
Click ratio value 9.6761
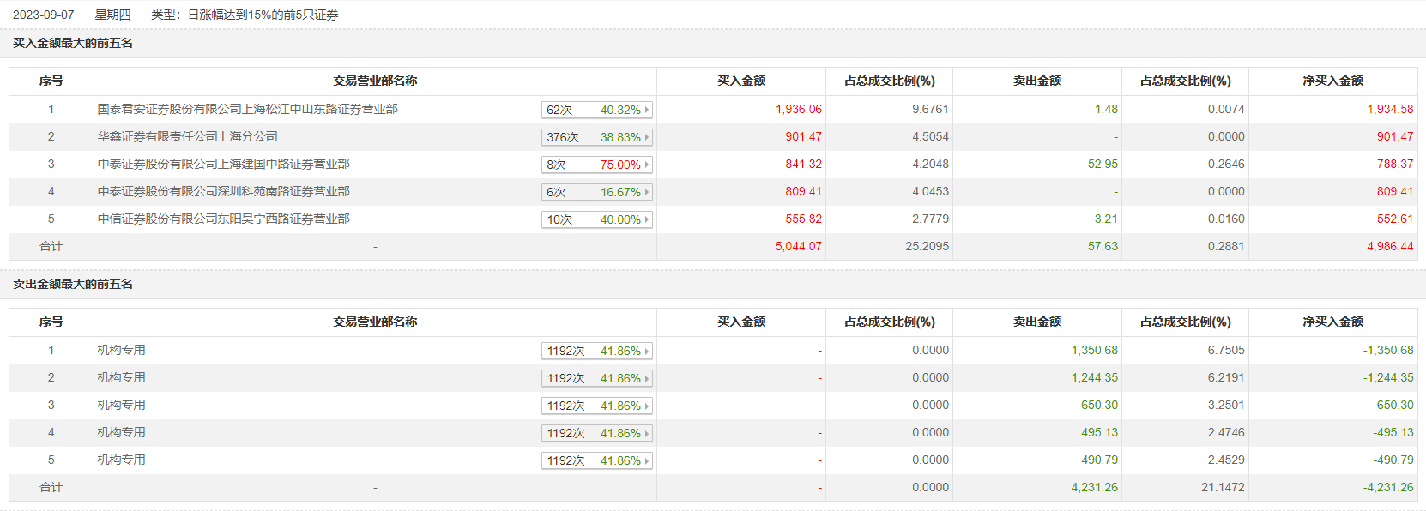coord(930,109)
